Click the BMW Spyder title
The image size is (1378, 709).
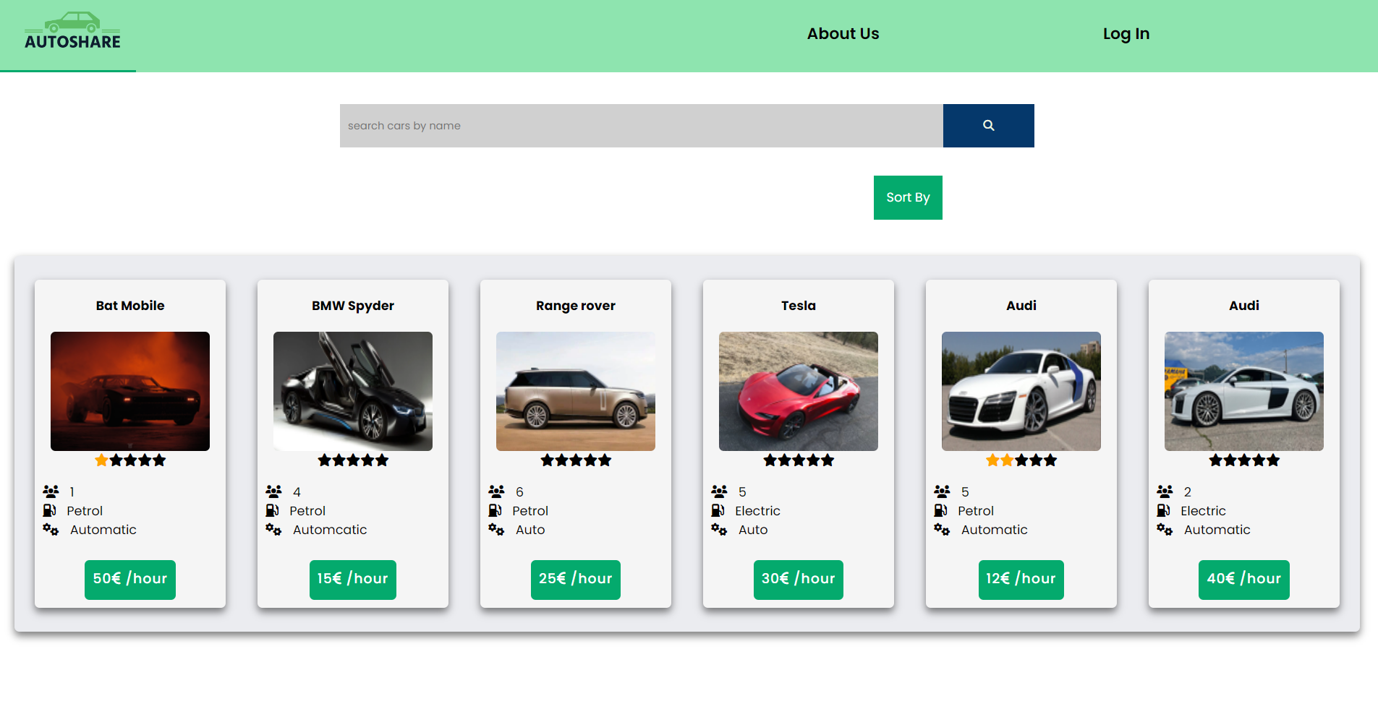pyautogui.click(x=353, y=306)
